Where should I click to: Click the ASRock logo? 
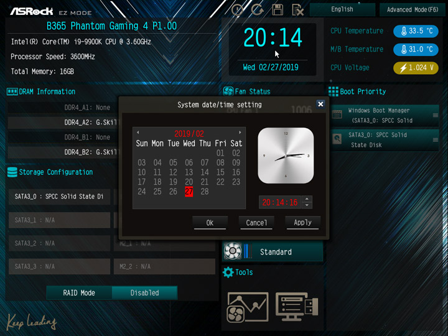[32, 11]
